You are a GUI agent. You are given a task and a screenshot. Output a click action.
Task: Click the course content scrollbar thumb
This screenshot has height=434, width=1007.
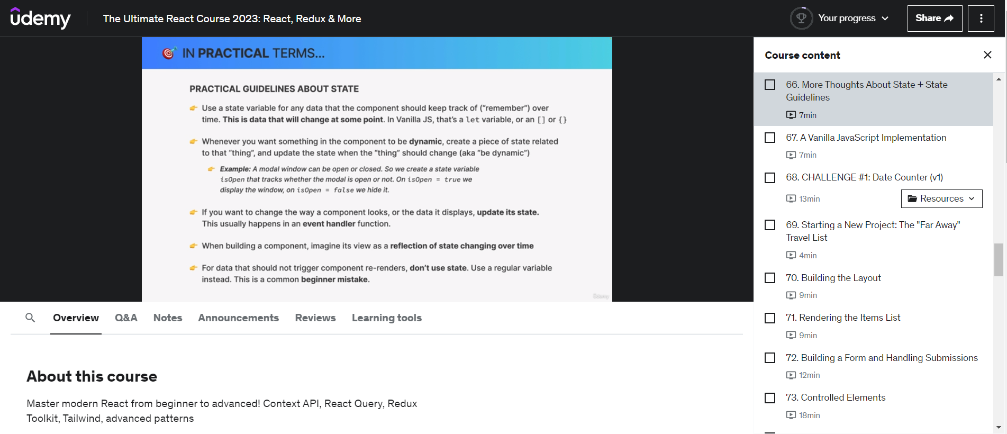click(999, 259)
